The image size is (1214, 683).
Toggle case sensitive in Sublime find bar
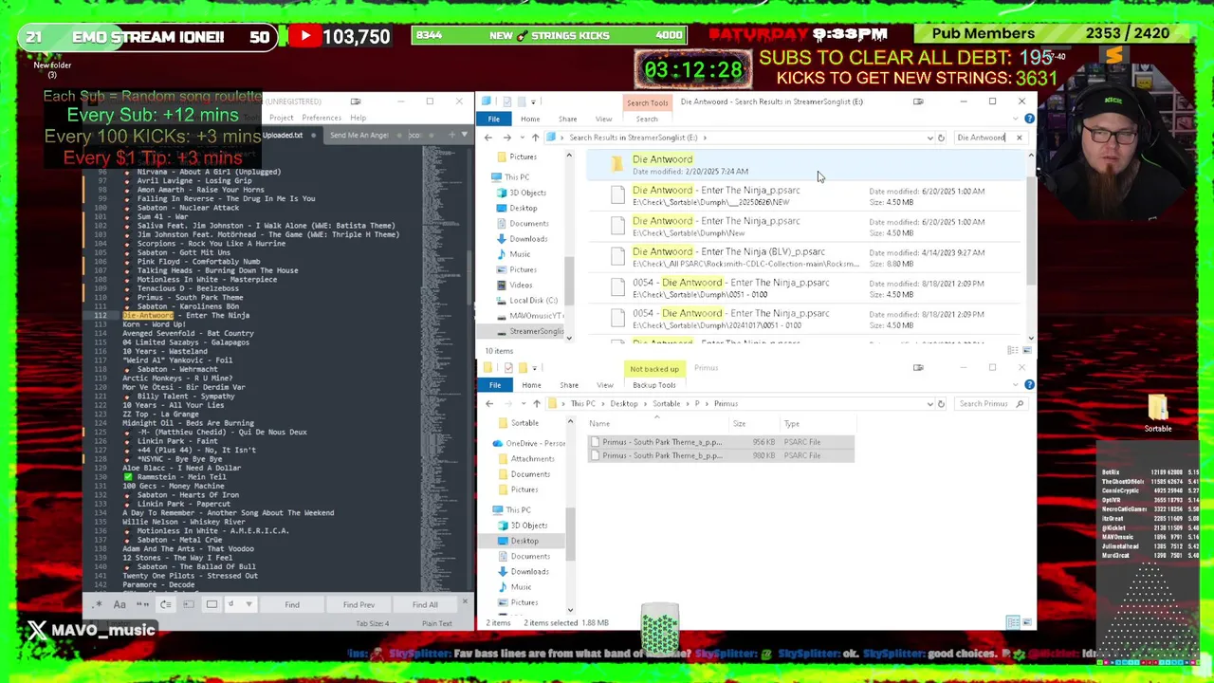pyautogui.click(x=120, y=604)
